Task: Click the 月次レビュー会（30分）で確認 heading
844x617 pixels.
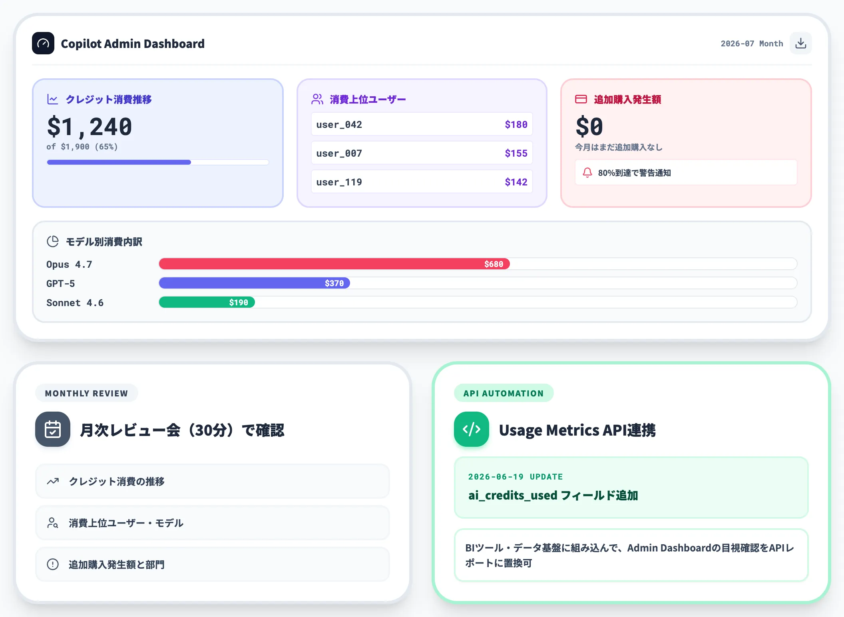Action: pyautogui.click(x=182, y=430)
